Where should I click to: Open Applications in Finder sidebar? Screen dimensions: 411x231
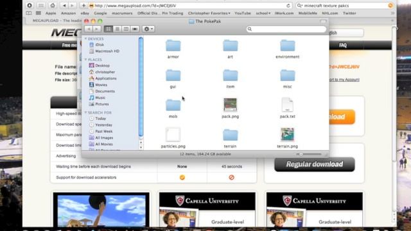(x=103, y=78)
